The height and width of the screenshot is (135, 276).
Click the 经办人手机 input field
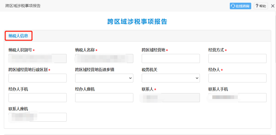point(38,98)
